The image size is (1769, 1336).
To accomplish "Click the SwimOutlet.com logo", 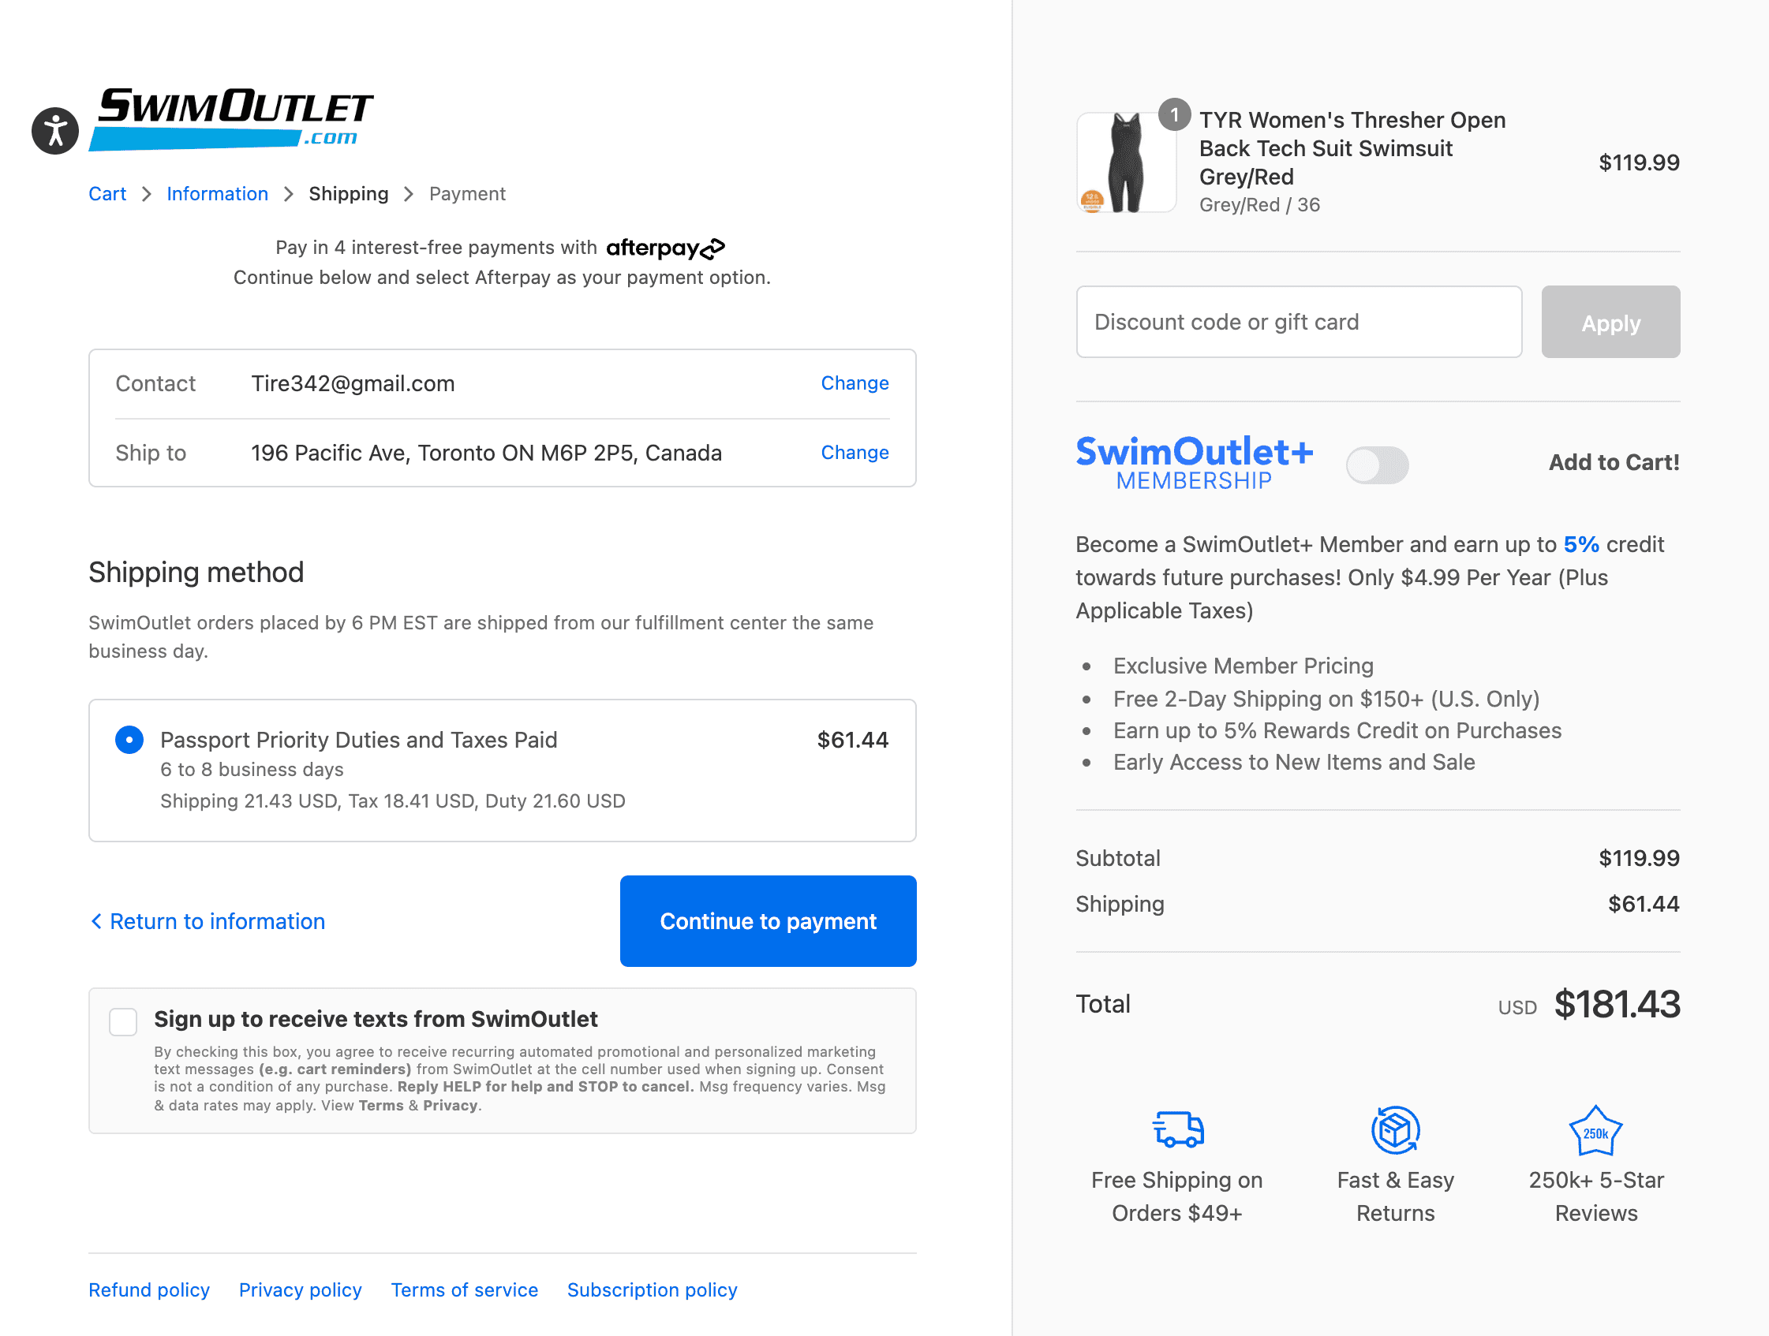I will (x=231, y=119).
